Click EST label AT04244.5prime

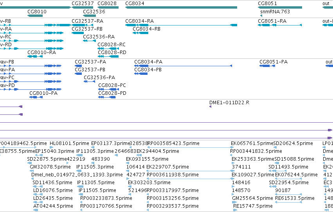point(53,206)
